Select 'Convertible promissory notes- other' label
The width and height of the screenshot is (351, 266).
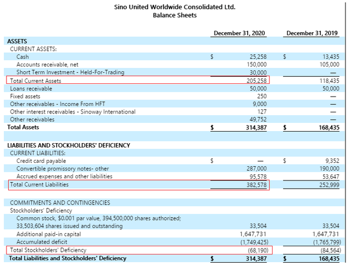click(63, 168)
